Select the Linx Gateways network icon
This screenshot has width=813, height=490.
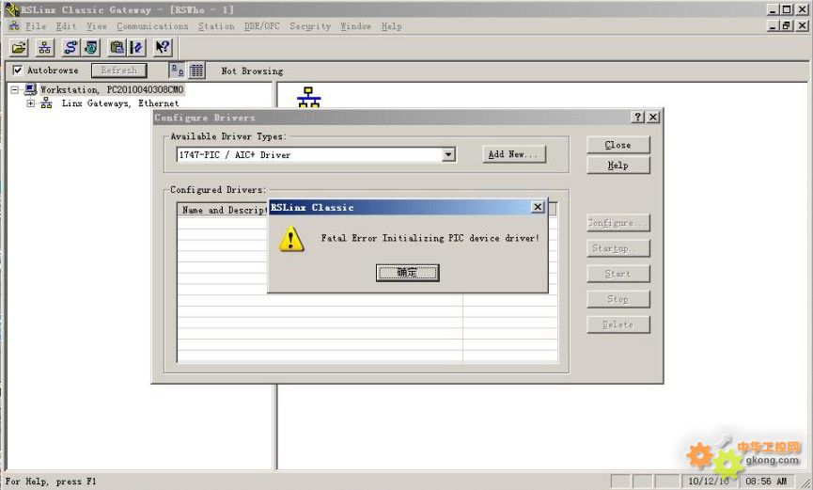point(46,103)
